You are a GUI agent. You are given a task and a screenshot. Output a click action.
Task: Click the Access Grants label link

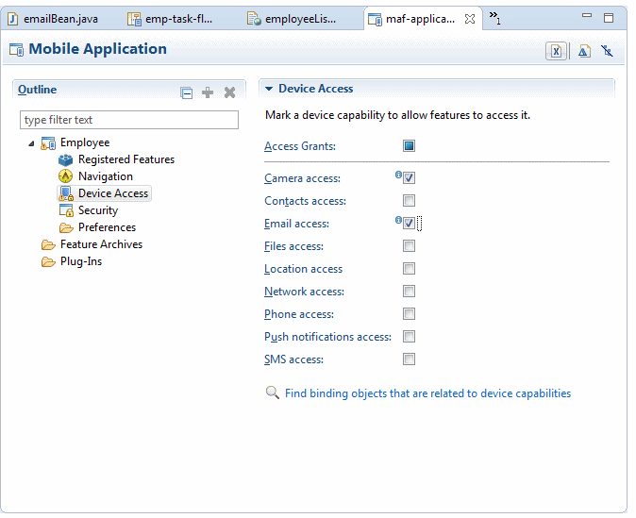point(300,146)
